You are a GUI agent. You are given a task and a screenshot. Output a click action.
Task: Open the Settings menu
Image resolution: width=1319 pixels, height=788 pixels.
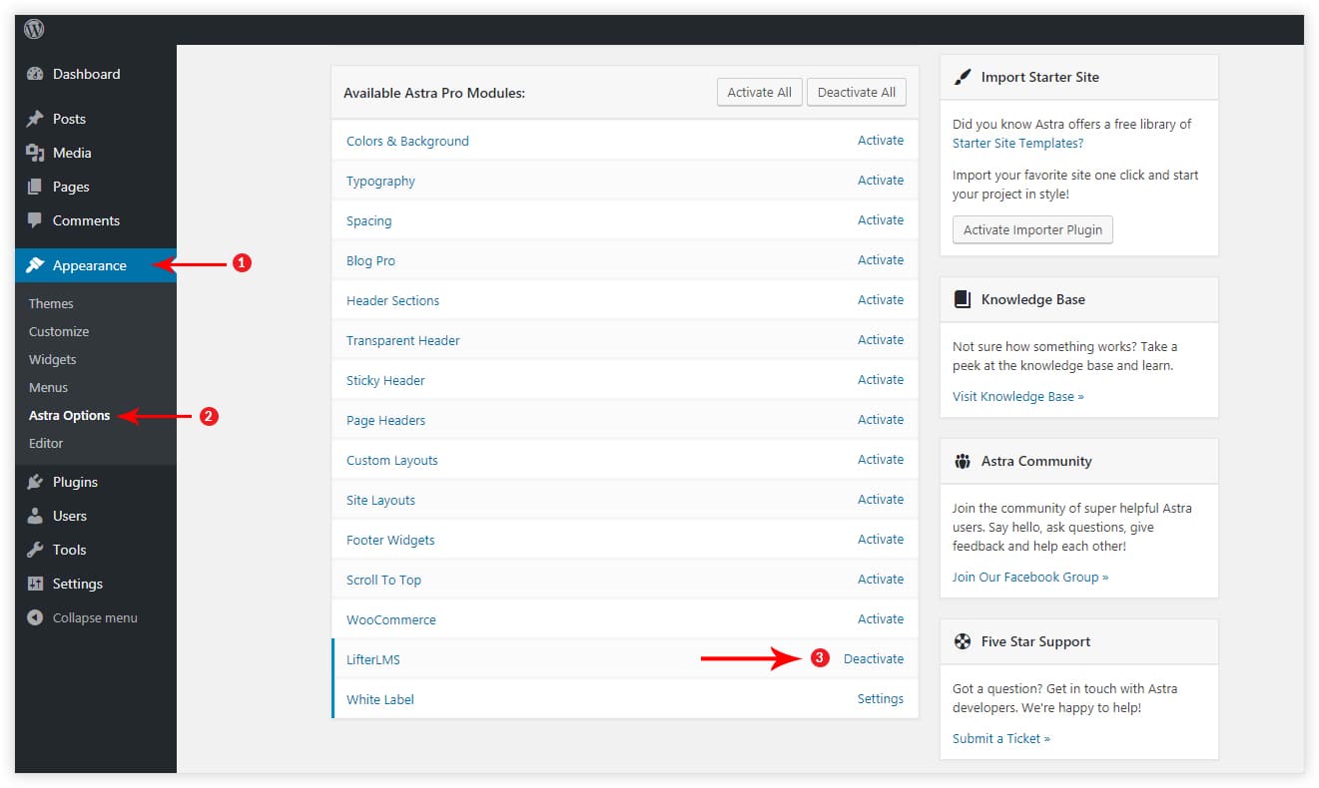coord(96,584)
